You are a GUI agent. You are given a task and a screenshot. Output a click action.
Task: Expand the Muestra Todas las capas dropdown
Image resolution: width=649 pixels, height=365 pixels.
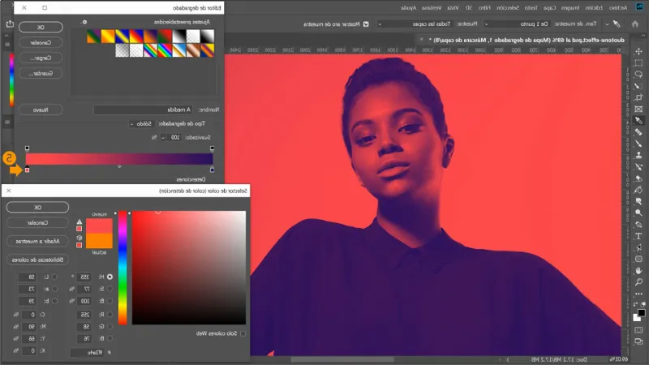pyautogui.click(x=428, y=24)
